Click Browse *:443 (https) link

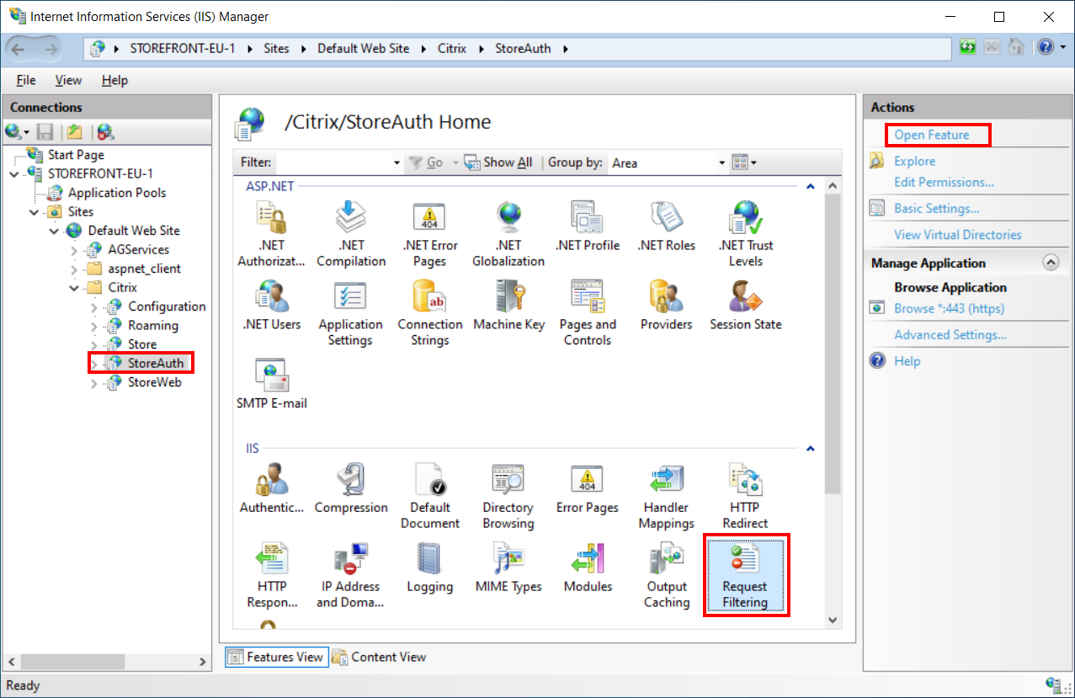click(x=949, y=308)
